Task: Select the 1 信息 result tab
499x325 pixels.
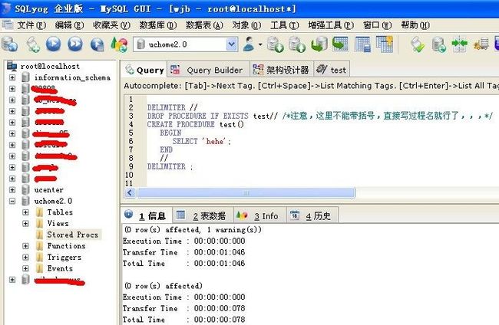Action: pyautogui.click(x=147, y=215)
